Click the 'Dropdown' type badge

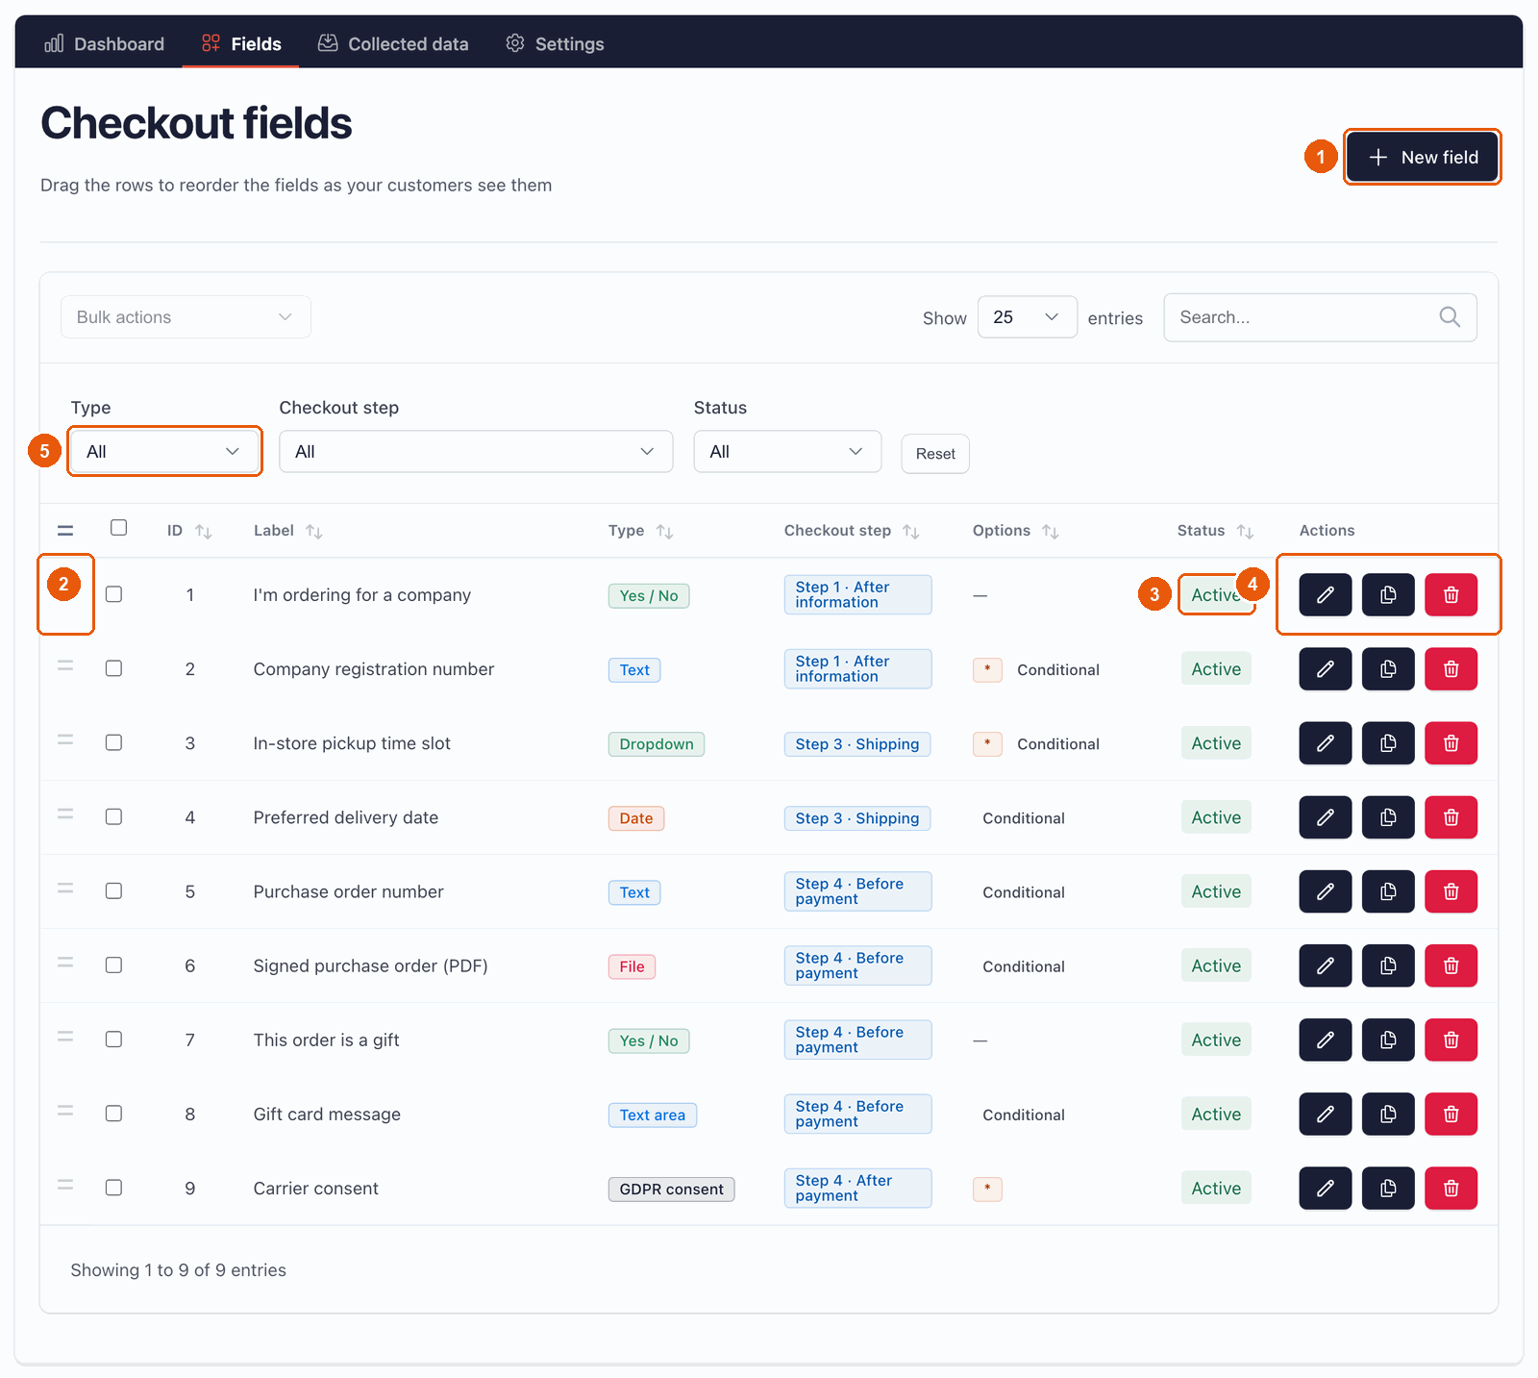point(656,743)
